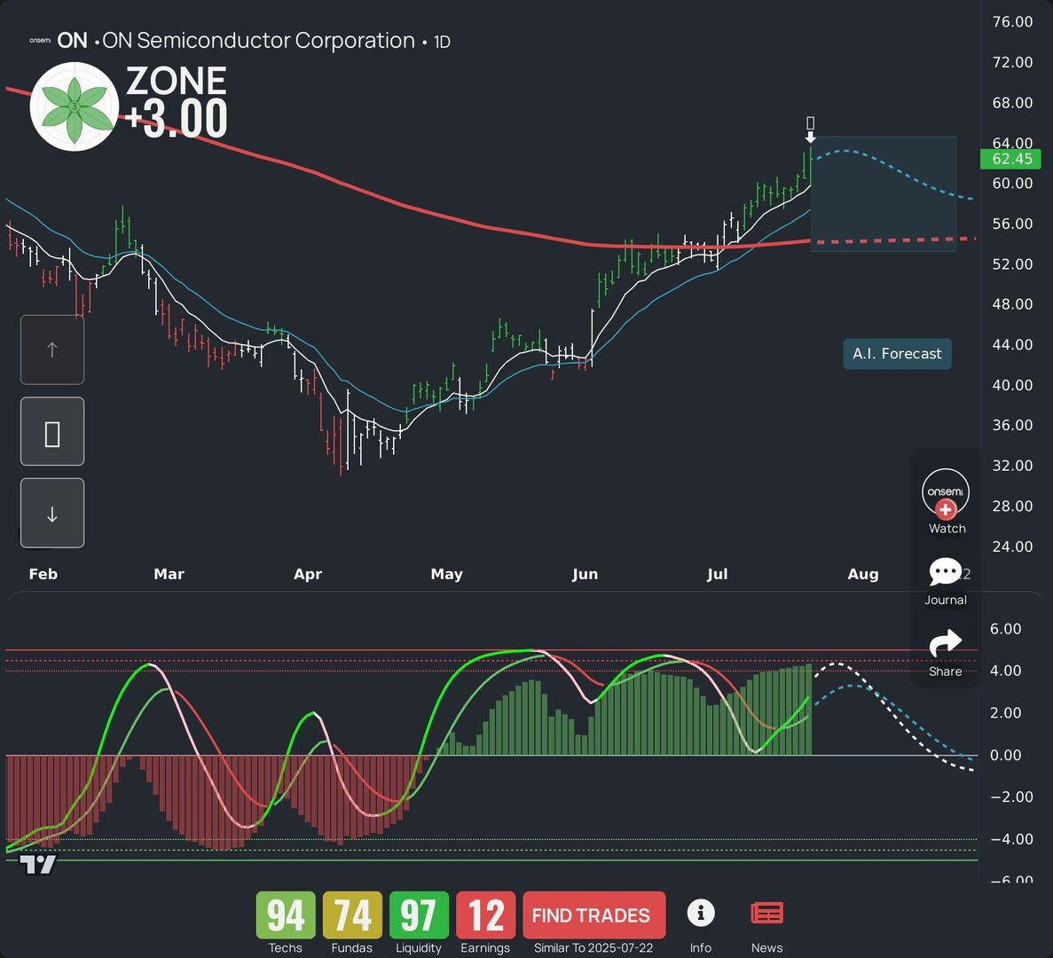Tap the up arrow navigation button
Viewport: 1053px width, 958px height.
[x=52, y=349]
